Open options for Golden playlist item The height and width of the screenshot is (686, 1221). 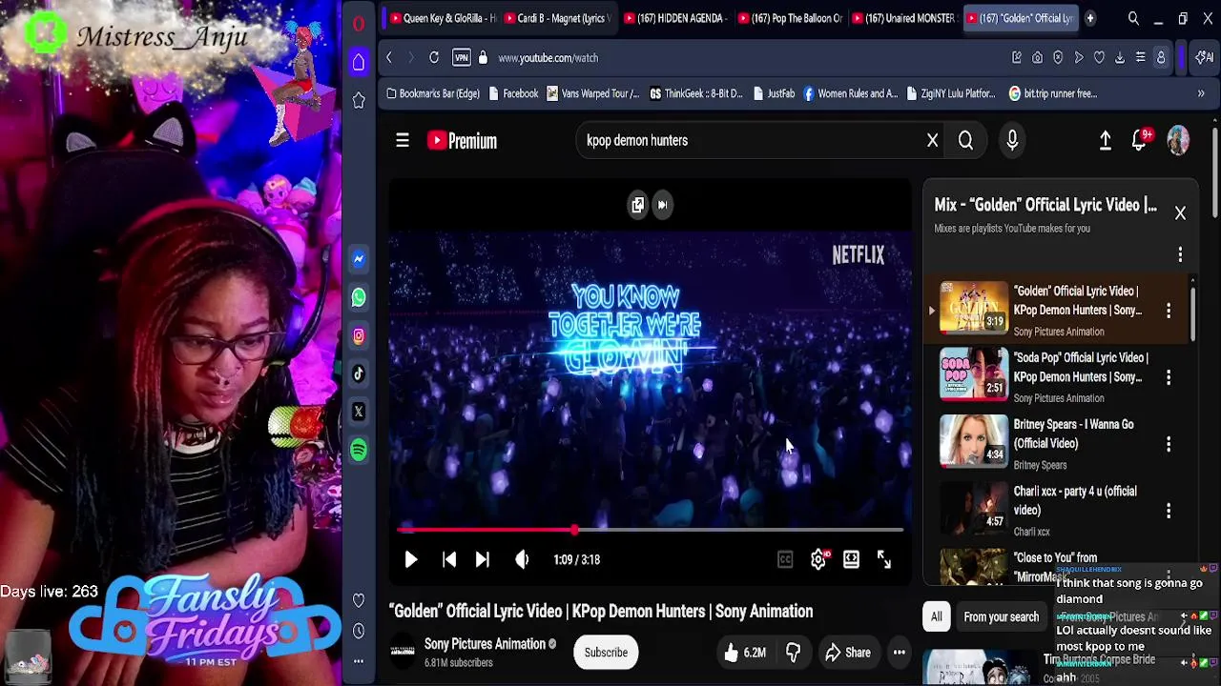pyautogui.click(x=1169, y=311)
